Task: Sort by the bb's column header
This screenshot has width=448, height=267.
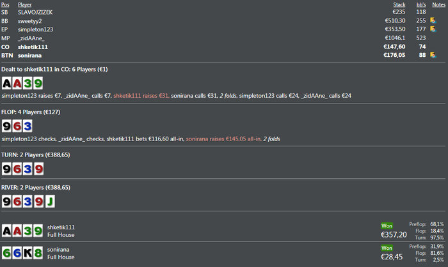Action: click(420, 4)
